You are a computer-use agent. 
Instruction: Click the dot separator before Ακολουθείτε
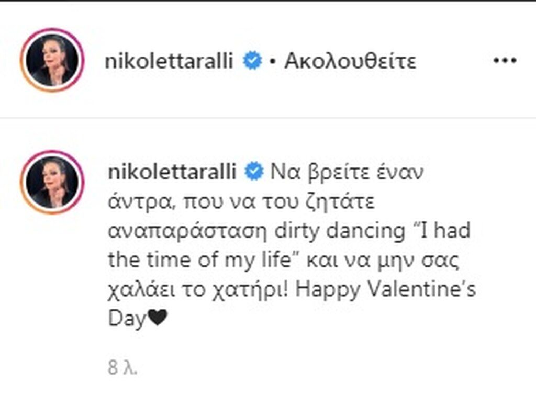272,62
